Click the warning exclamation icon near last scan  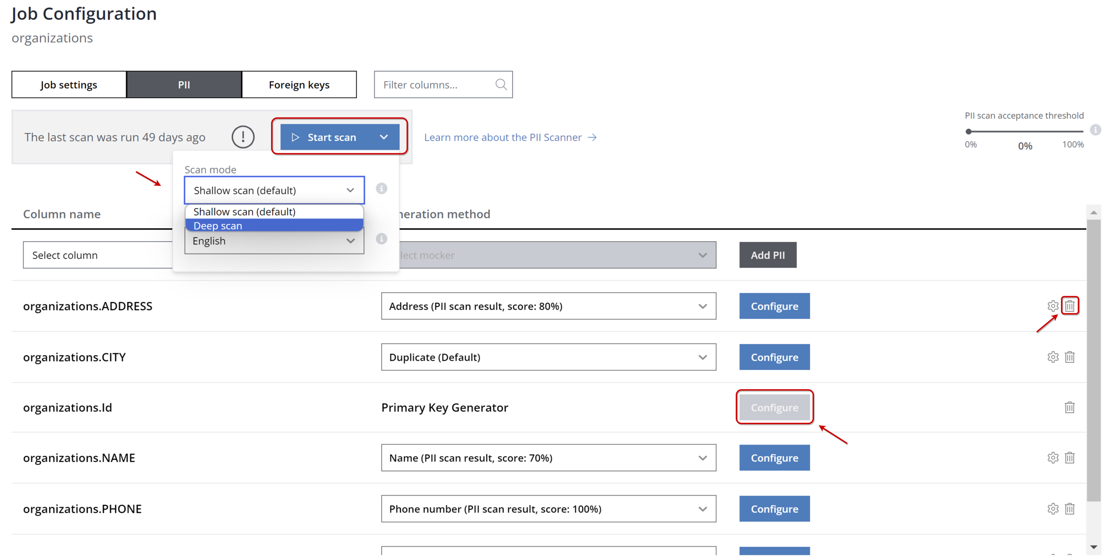point(243,137)
